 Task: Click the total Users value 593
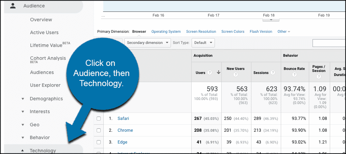(212, 89)
